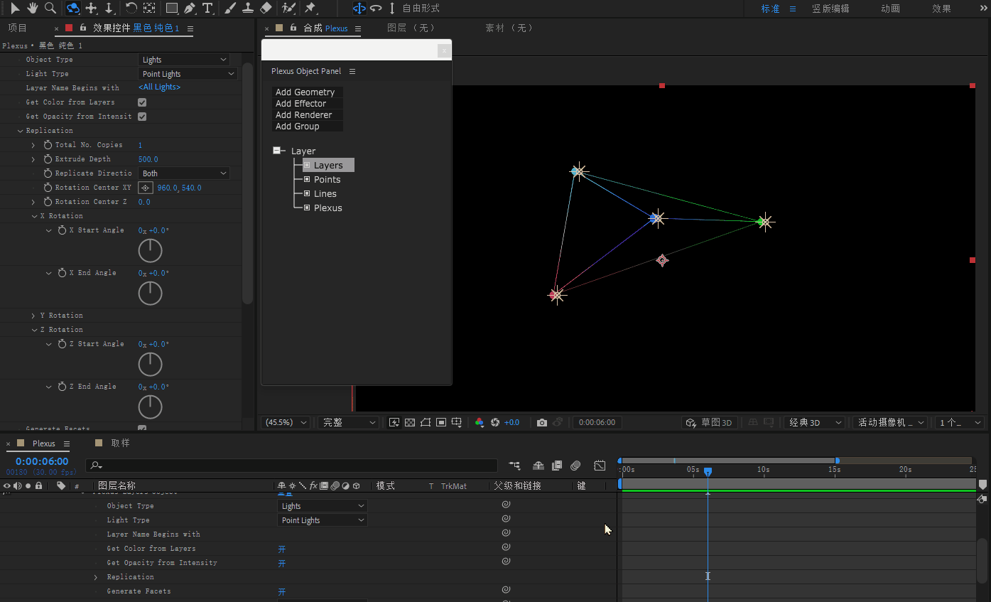The height and width of the screenshot is (602, 991).
Task: Open the Object Type dropdown in effect controls
Action: click(x=184, y=60)
